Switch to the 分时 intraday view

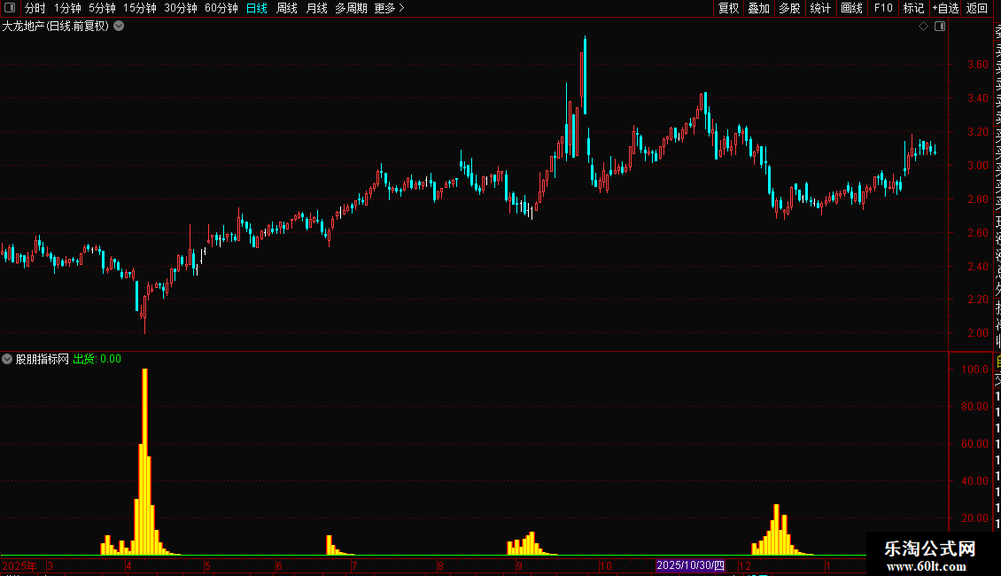35,8
